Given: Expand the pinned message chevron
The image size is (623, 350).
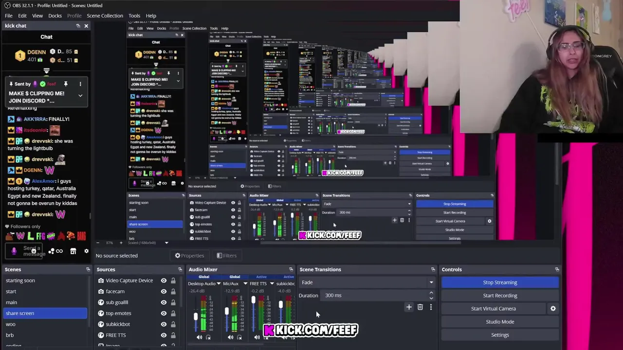Looking at the screenshot, I should point(80,96).
